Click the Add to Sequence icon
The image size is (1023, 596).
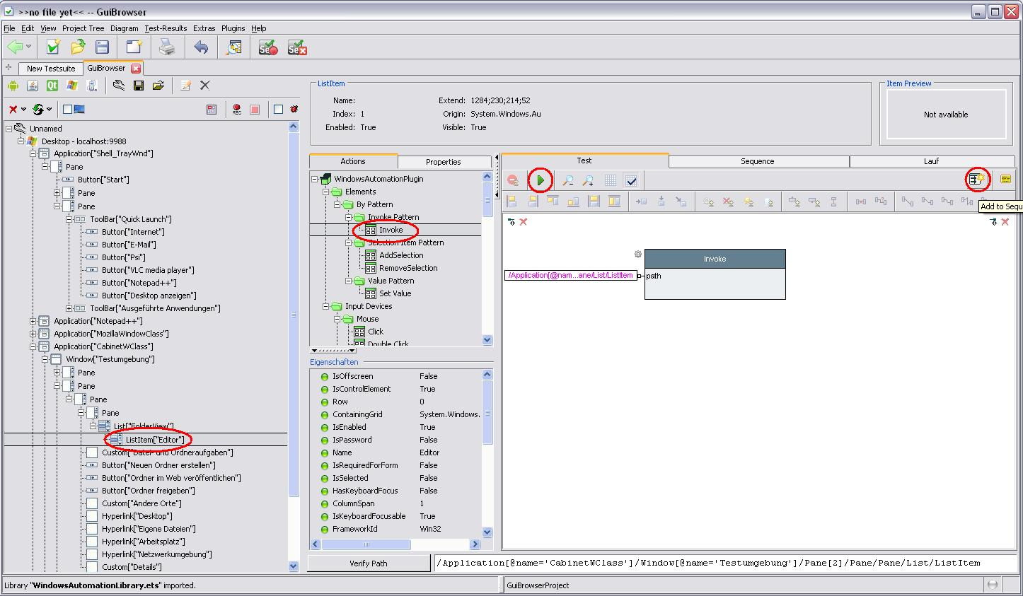point(977,180)
